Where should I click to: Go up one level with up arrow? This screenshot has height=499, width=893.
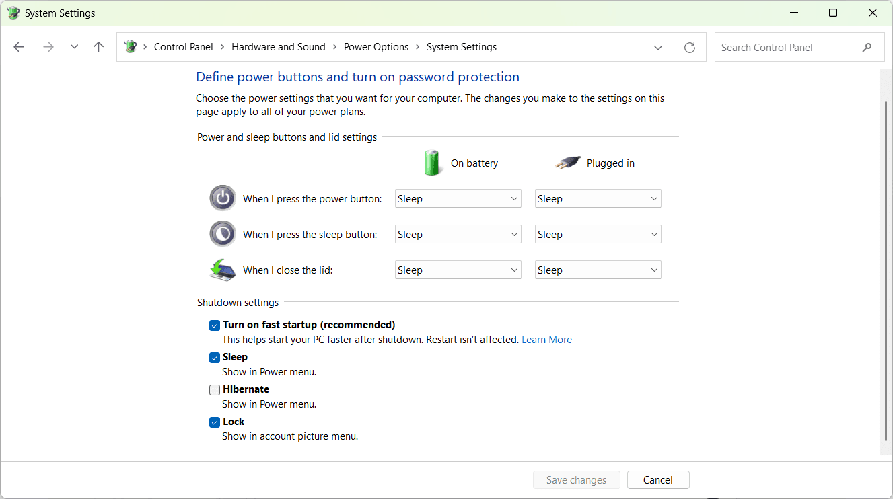[x=98, y=47]
